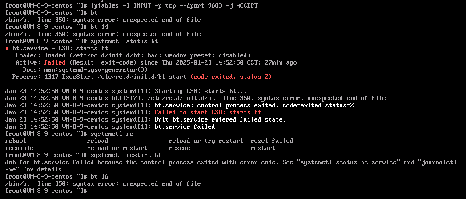
Task: Click the 'systemctl restart bt' command
Action: (126, 155)
